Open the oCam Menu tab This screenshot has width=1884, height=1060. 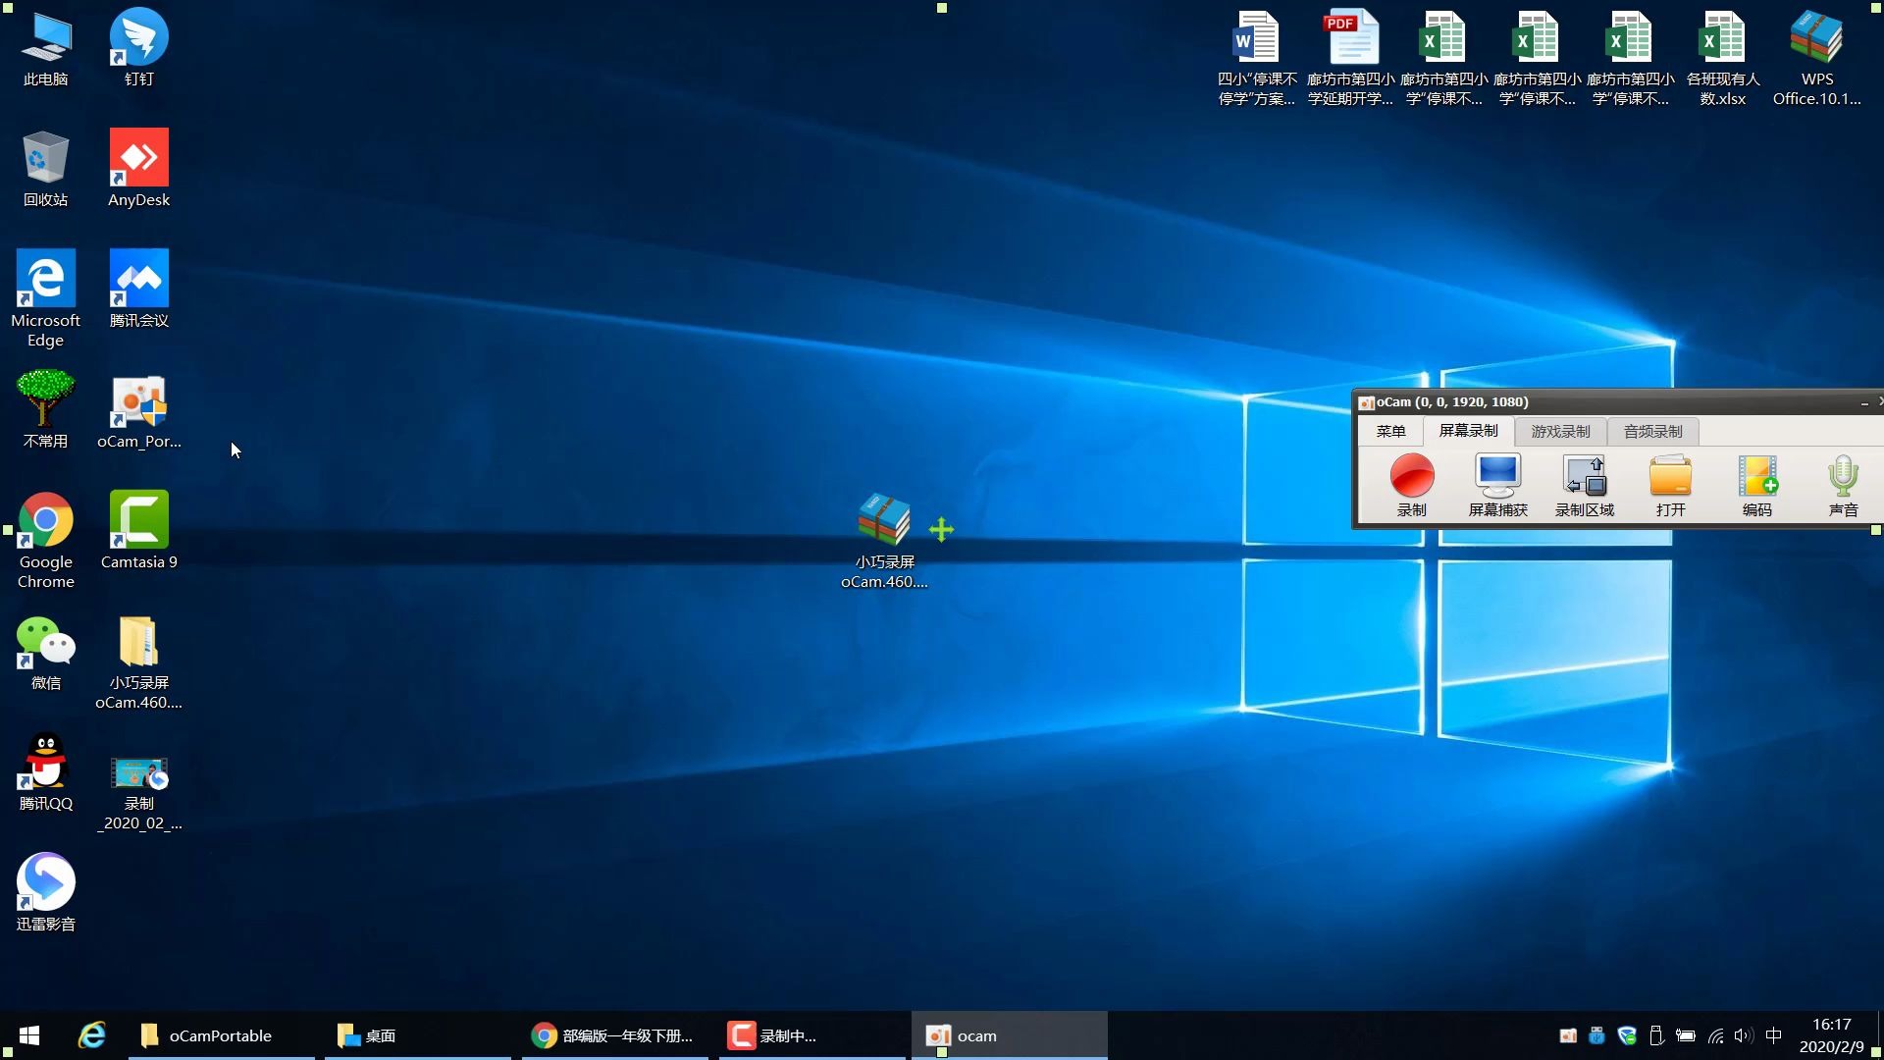click(x=1390, y=431)
